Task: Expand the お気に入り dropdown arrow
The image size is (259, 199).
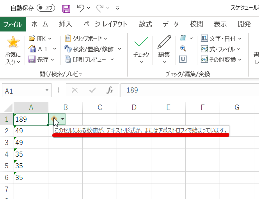Action: [18, 62]
